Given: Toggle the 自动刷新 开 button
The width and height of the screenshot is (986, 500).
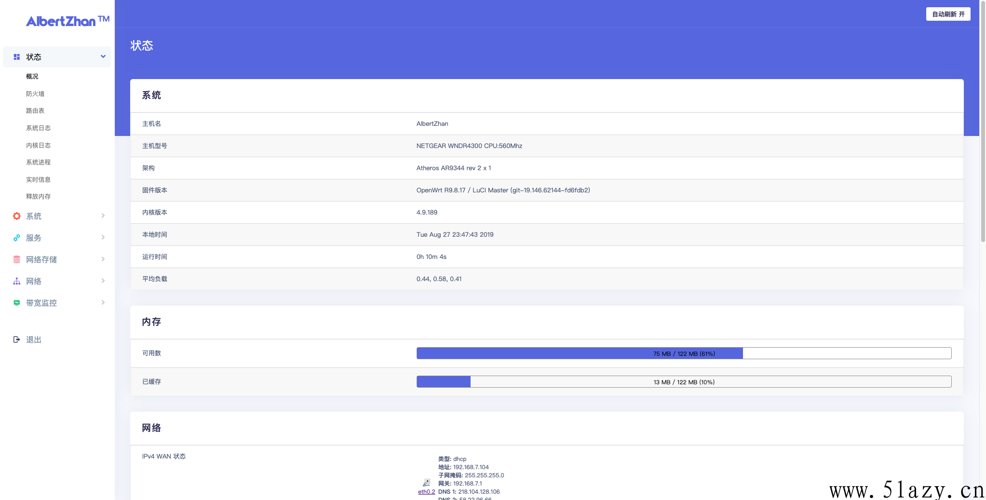Looking at the screenshot, I should (x=948, y=14).
